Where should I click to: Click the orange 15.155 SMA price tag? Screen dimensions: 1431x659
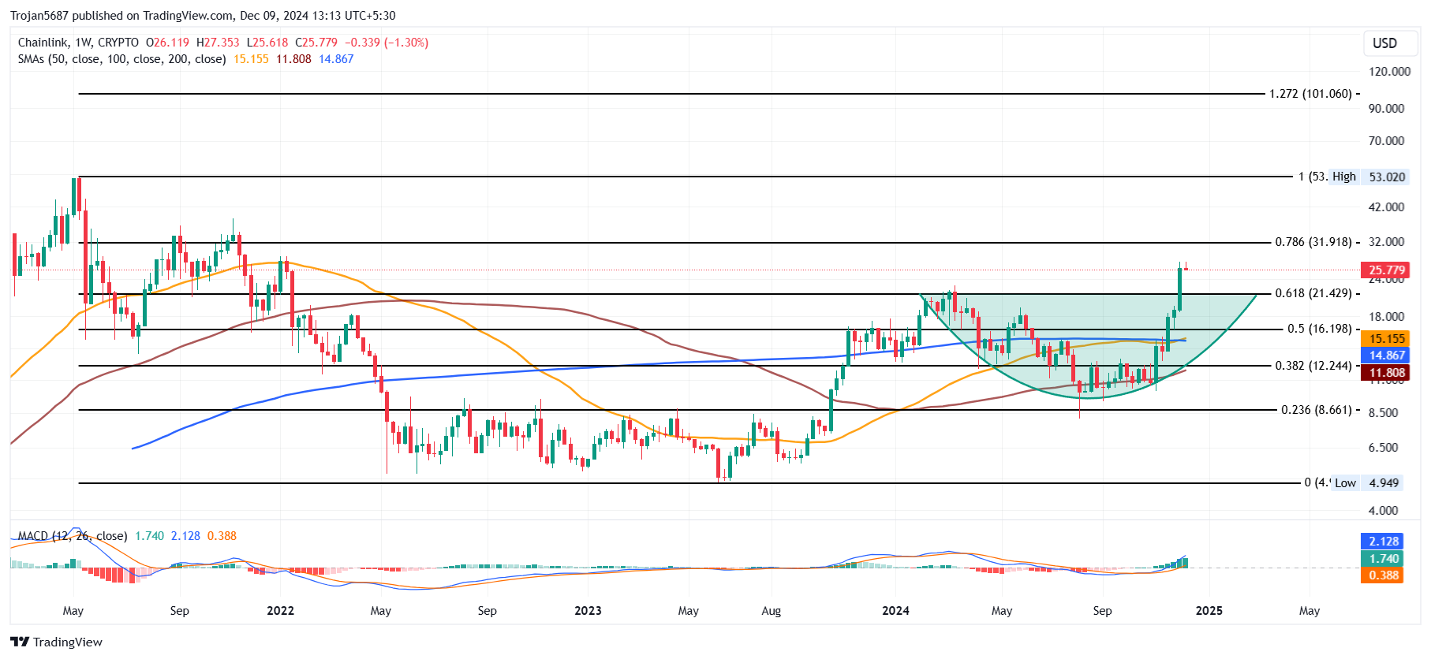pos(1386,338)
